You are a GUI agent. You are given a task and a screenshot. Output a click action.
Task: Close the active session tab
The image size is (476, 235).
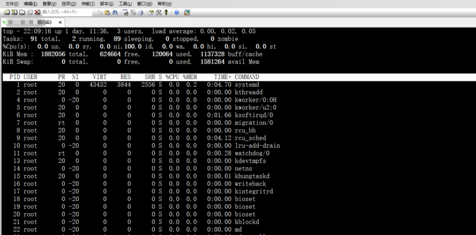click(60, 23)
